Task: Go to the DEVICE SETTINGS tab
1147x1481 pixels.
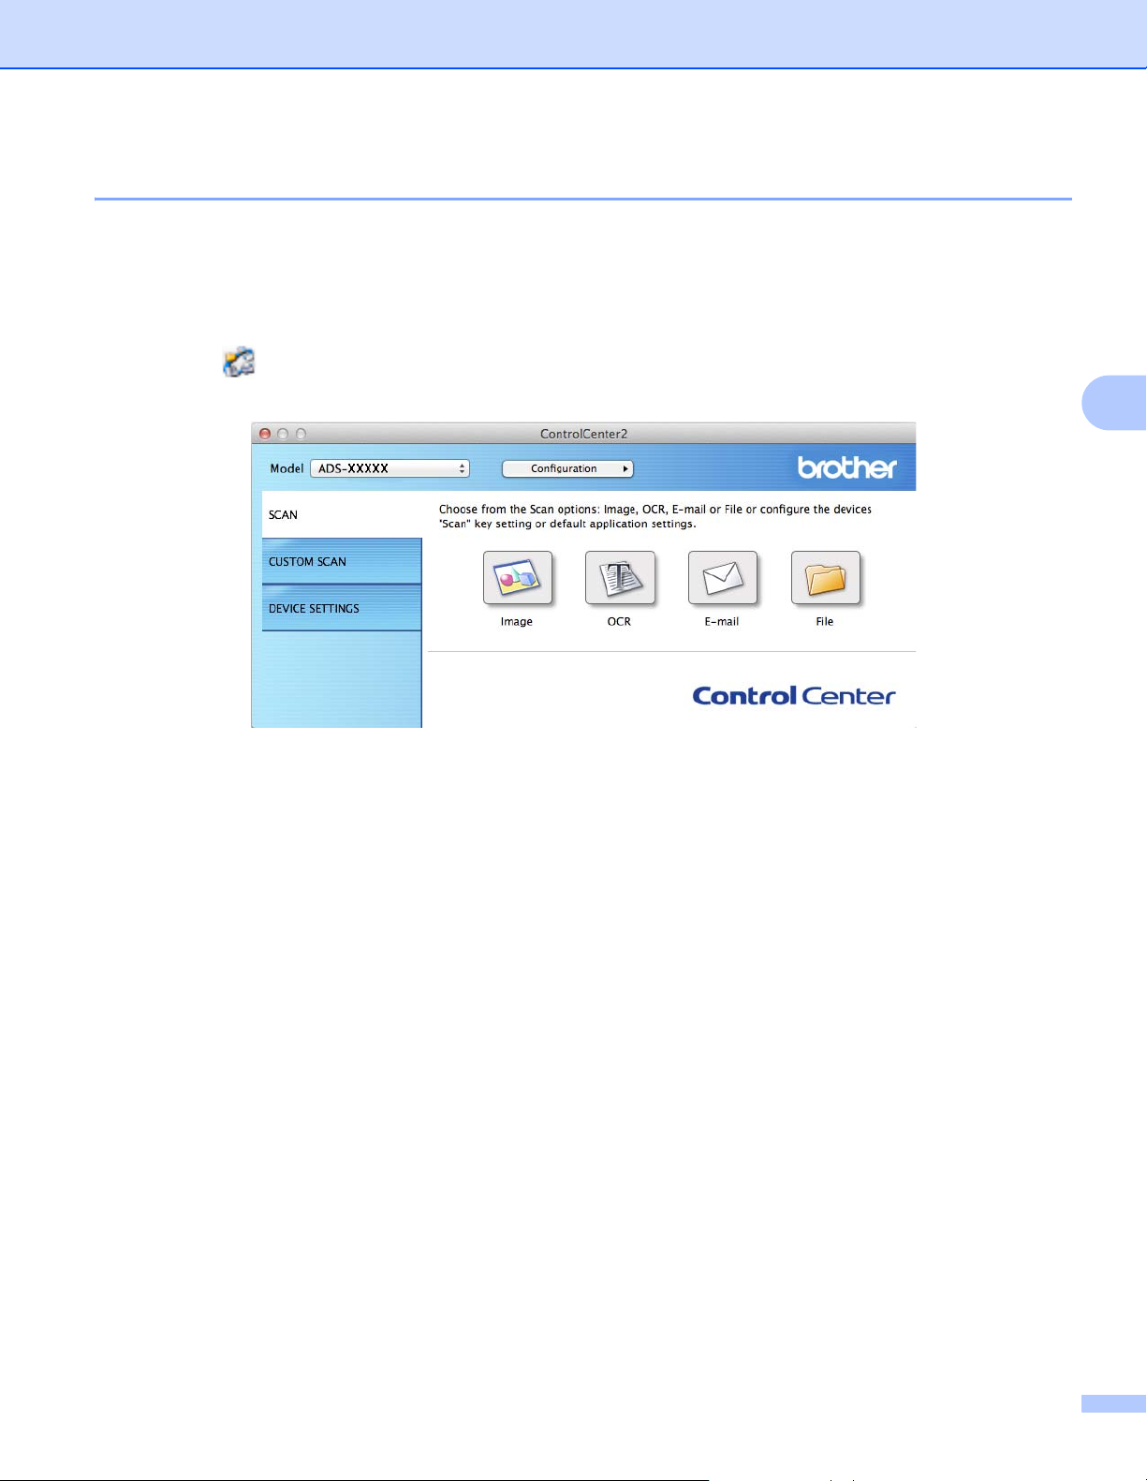Action: tap(342, 608)
